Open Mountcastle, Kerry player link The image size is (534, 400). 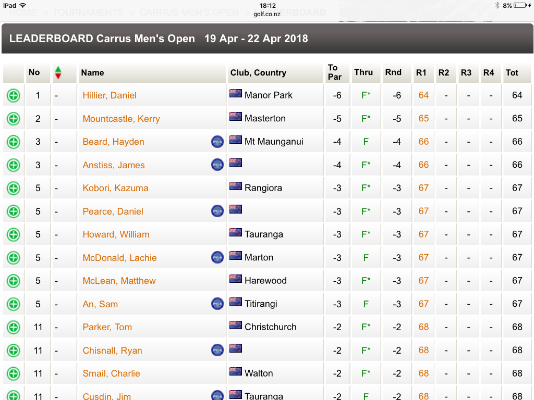pyautogui.click(x=121, y=119)
